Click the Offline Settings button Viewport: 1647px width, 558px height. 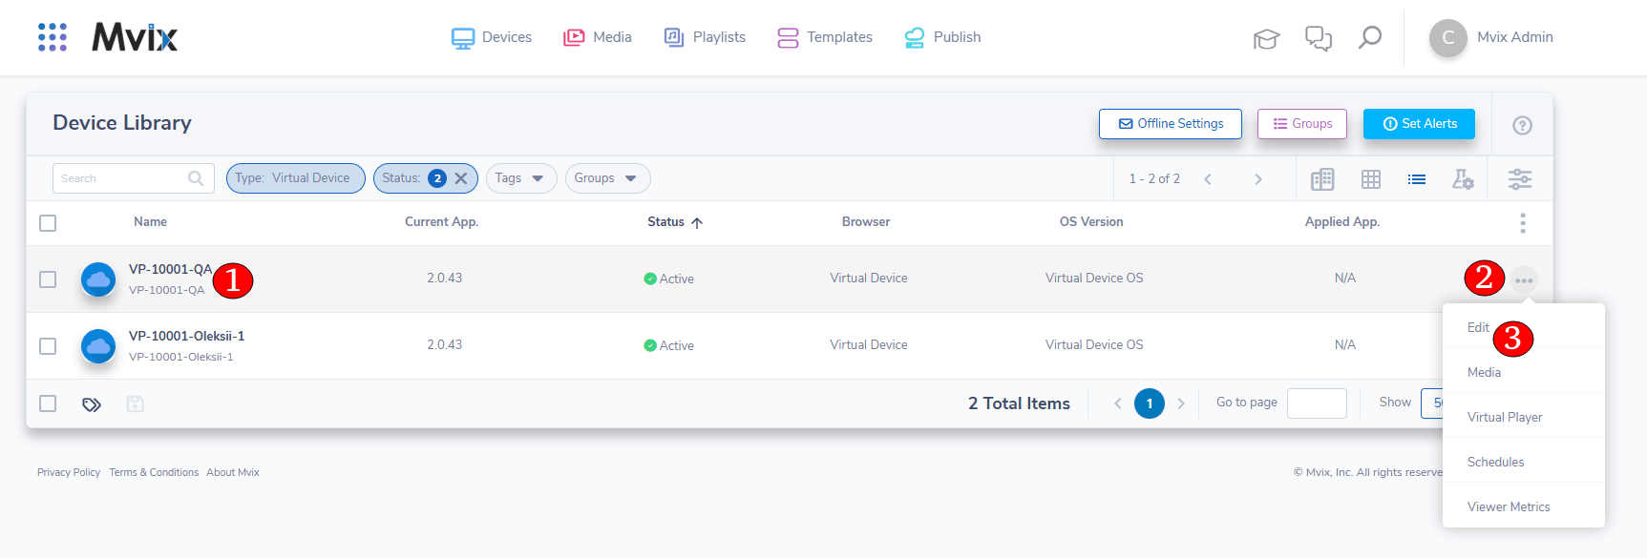tap(1171, 124)
